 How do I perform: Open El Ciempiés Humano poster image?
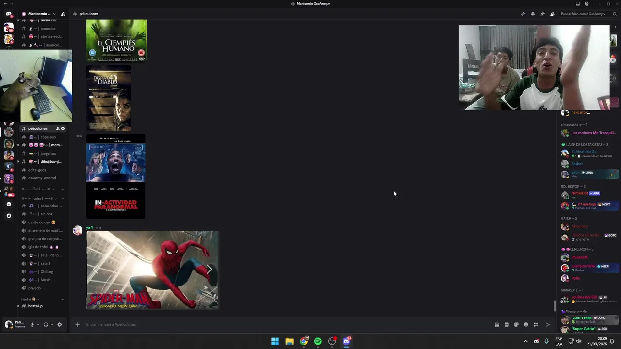116,41
